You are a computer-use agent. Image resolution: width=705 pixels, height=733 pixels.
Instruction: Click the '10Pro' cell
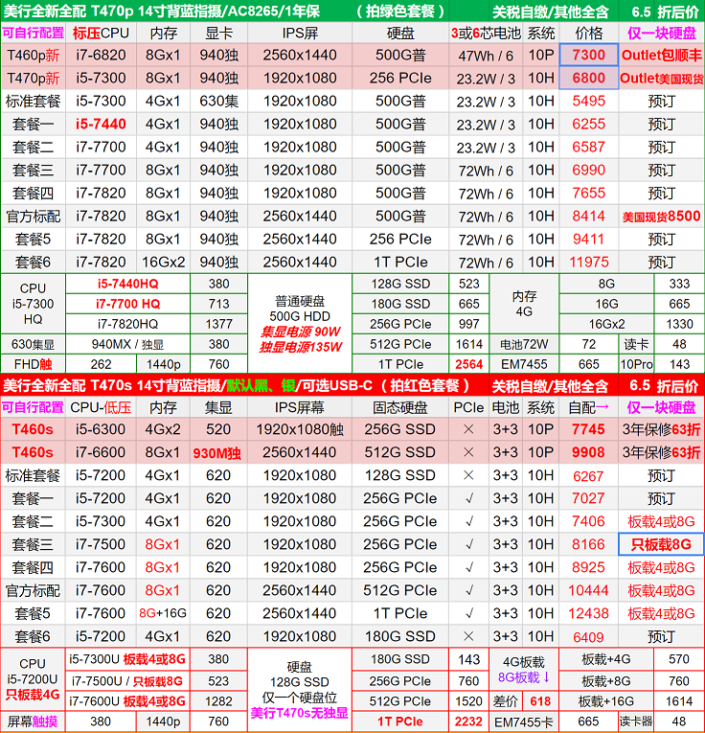[636, 364]
